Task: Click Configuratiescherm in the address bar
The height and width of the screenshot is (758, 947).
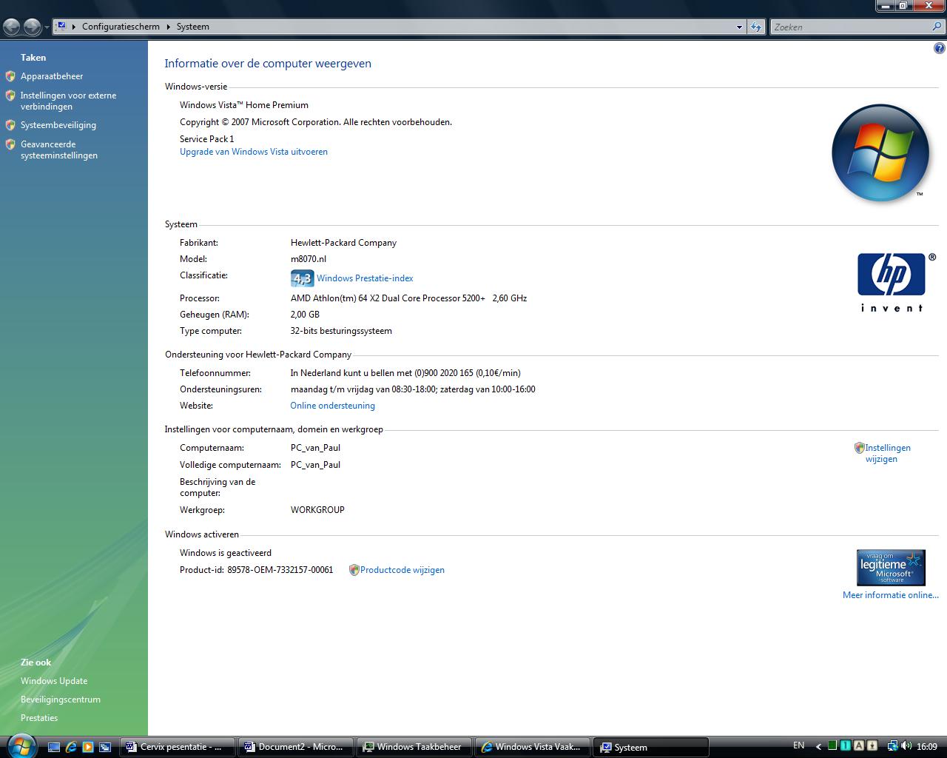Action: click(x=121, y=27)
